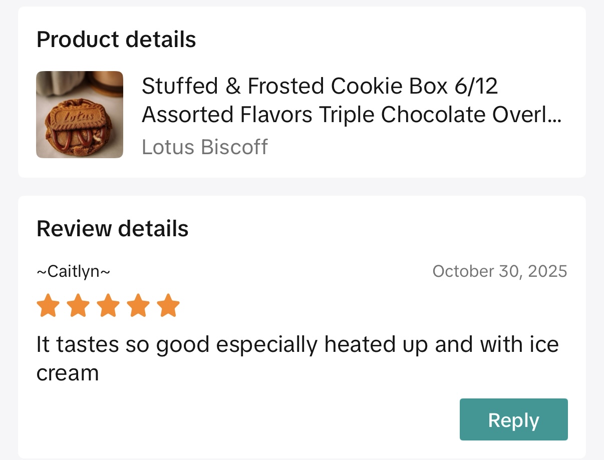604x460 pixels.
Task: Click the third (middle) rating star
Action: pyautogui.click(x=108, y=306)
